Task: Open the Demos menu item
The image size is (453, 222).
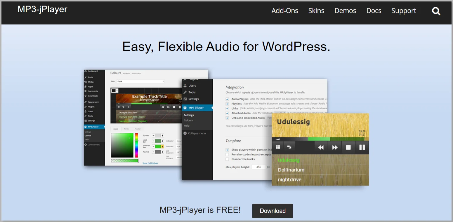Action: (x=345, y=11)
